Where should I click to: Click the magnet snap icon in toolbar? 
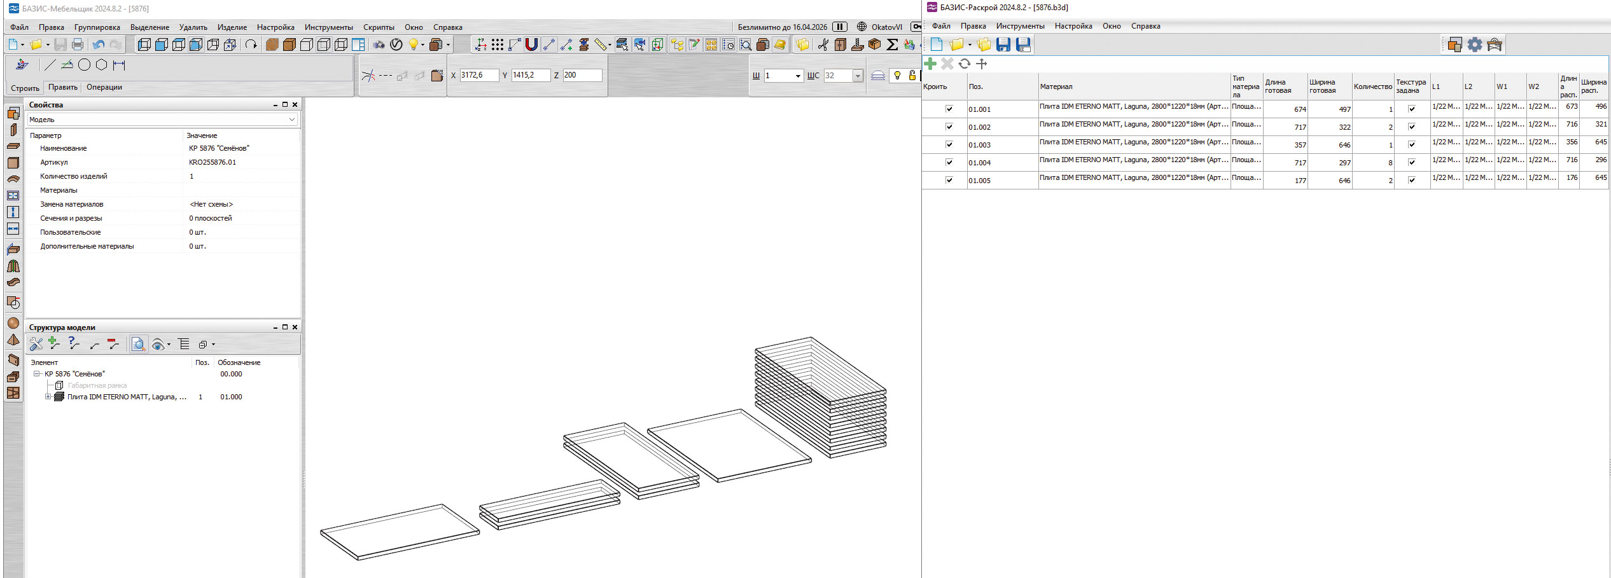coord(531,45)
